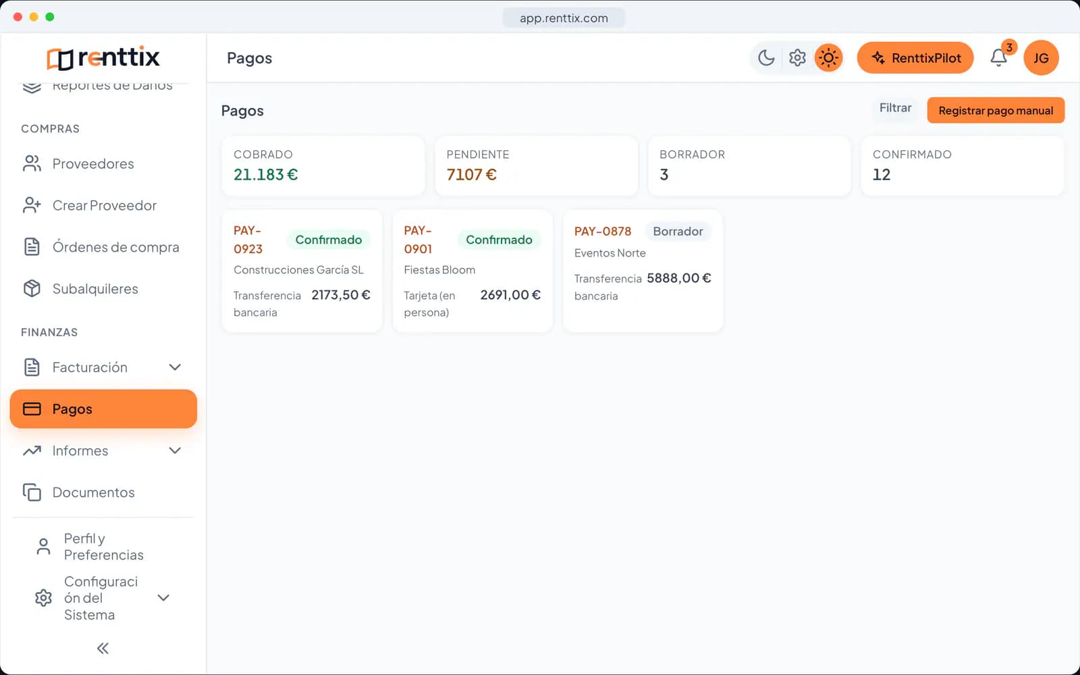1080x675 pixels.
Task: Click the Borrador count card
Action: pyautogui.click(x=749, y=166)
